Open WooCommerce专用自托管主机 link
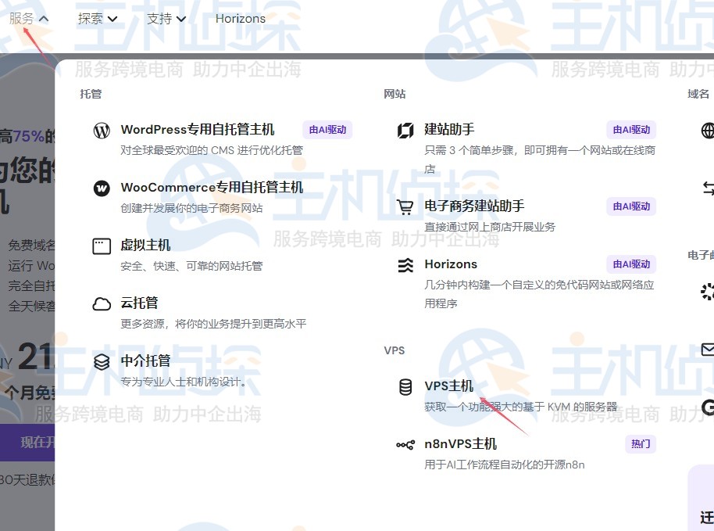714x531 pixels. [212, 188]
